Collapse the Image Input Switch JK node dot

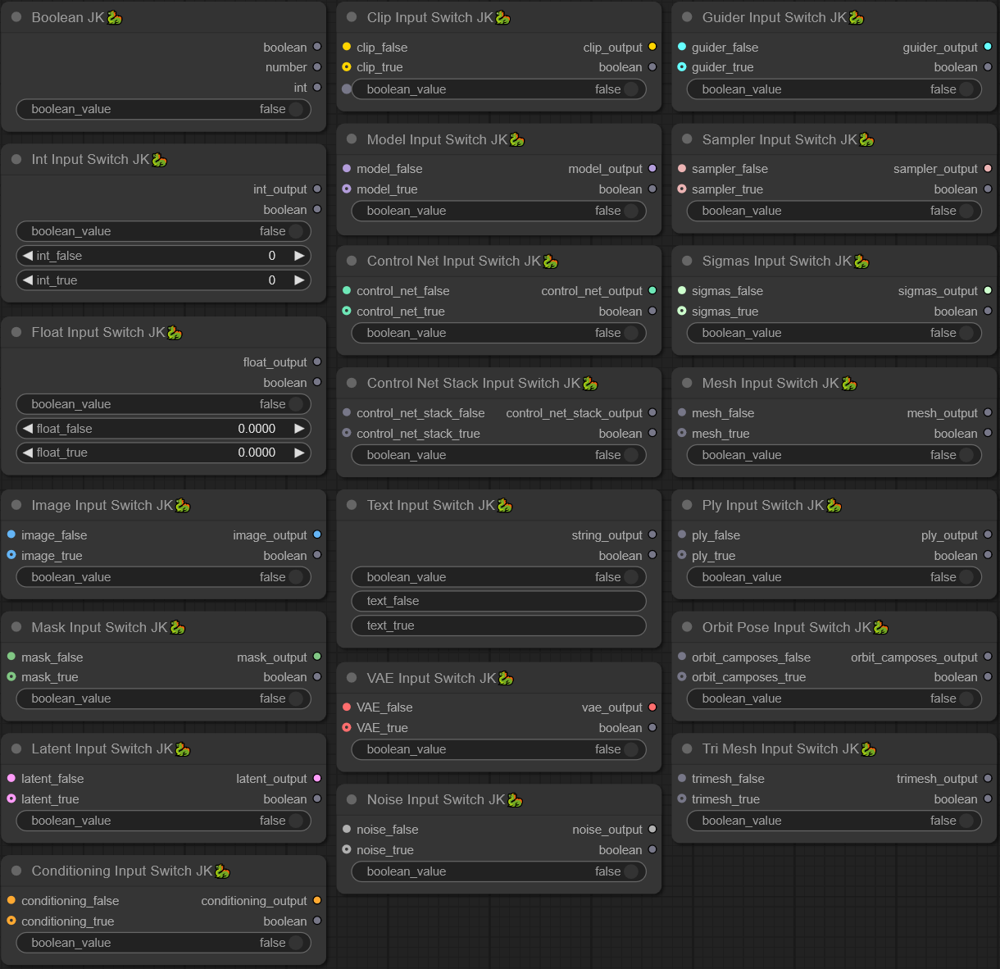click(16, 505)
